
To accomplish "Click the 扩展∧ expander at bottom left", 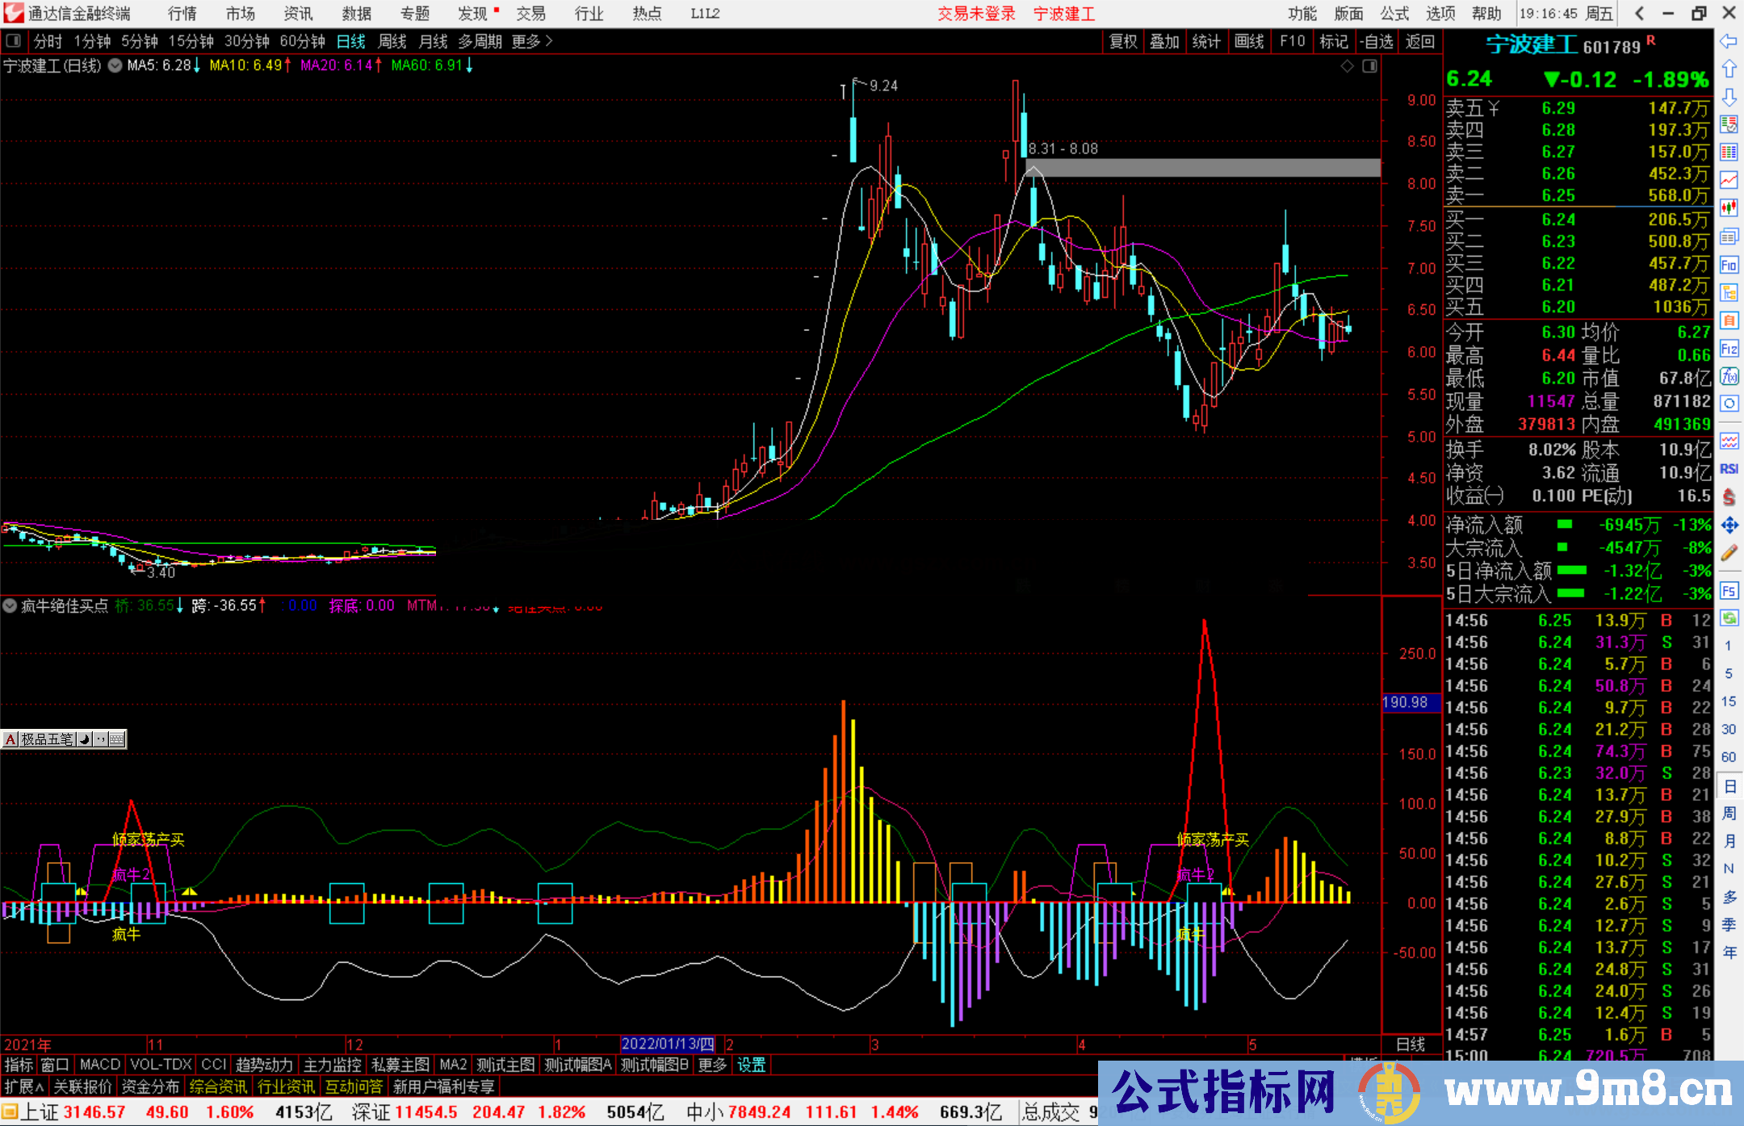I will (23, 1086).
